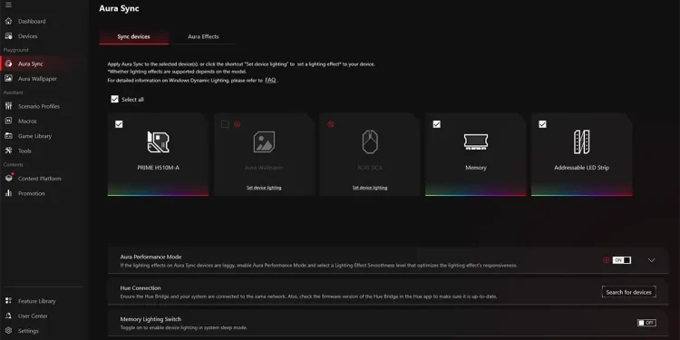
Task: Click the PRIME H510M-A motherboard icon
Action: 158,142
